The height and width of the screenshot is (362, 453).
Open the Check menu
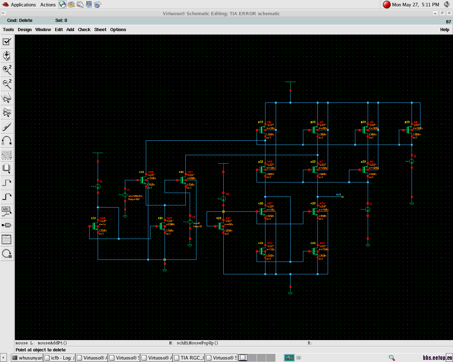(84, 30)
